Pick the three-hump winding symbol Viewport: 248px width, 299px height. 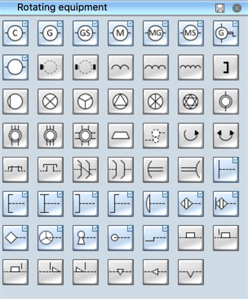(156, 67)
